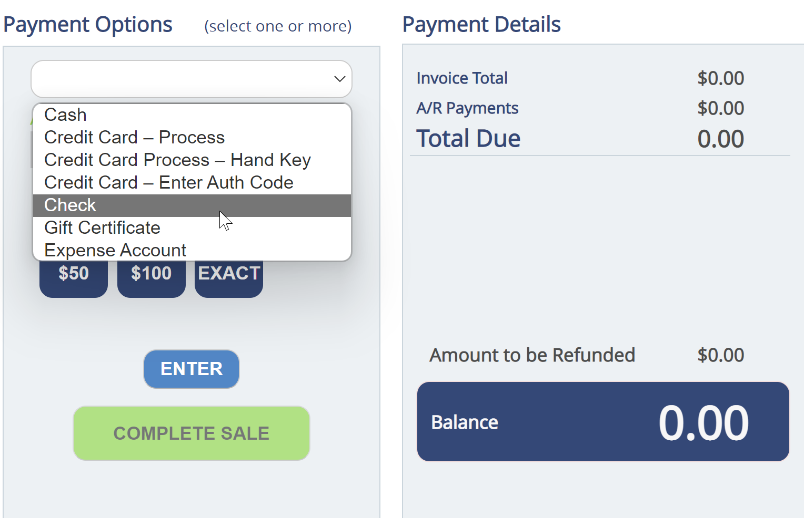Click the Invoice Total label
The image size is (804, 518).
(462, 78)
